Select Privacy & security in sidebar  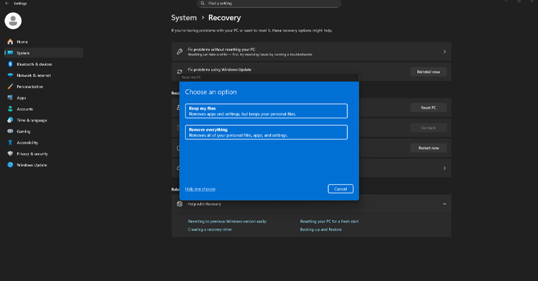pos(44,154)
